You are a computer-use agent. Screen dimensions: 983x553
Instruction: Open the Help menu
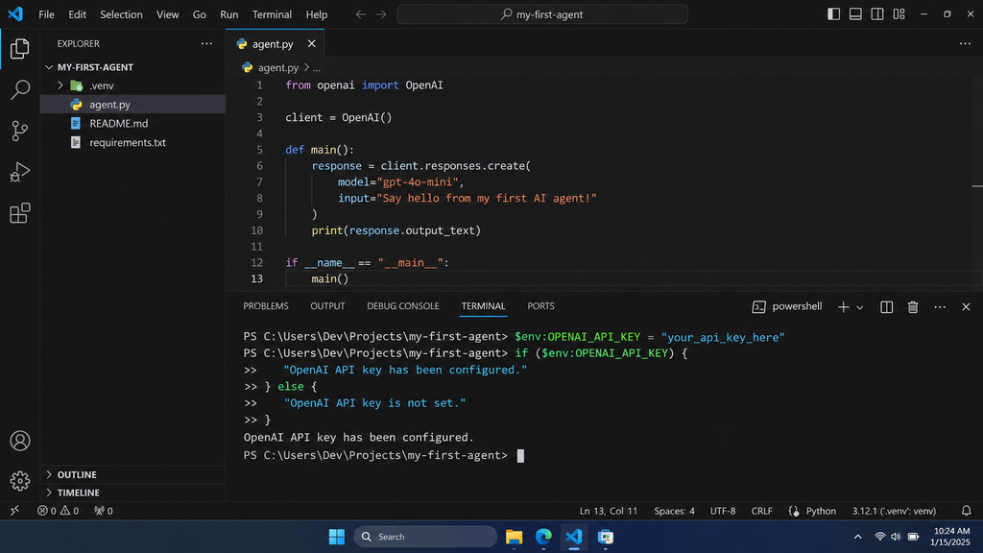pyautogui.click(x=317, y=14)
